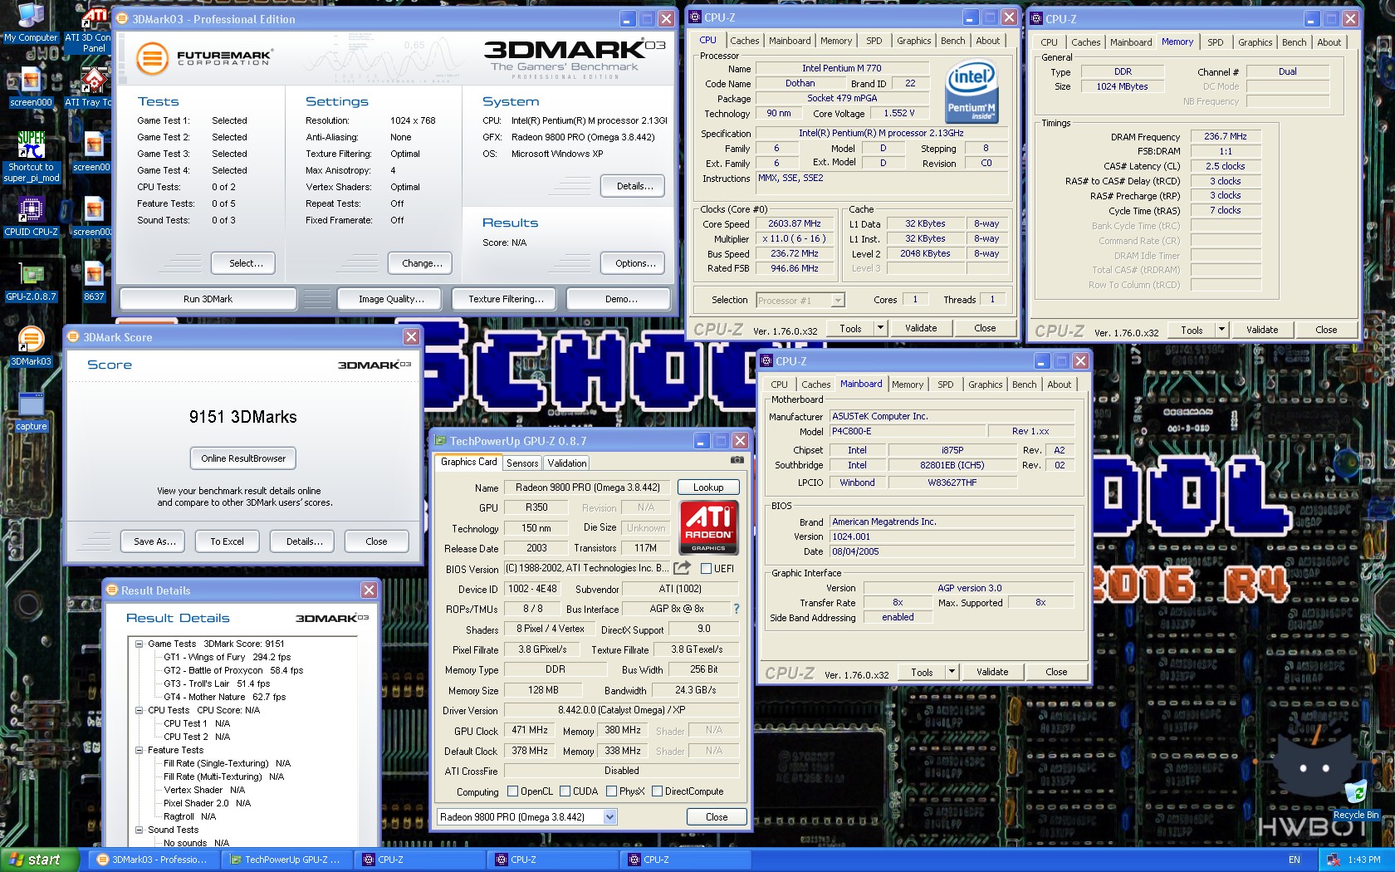Toggle the OpenCL checkbox
Image resolution: width=1395 pixels, height=872 pixels.
click(512, 791)
